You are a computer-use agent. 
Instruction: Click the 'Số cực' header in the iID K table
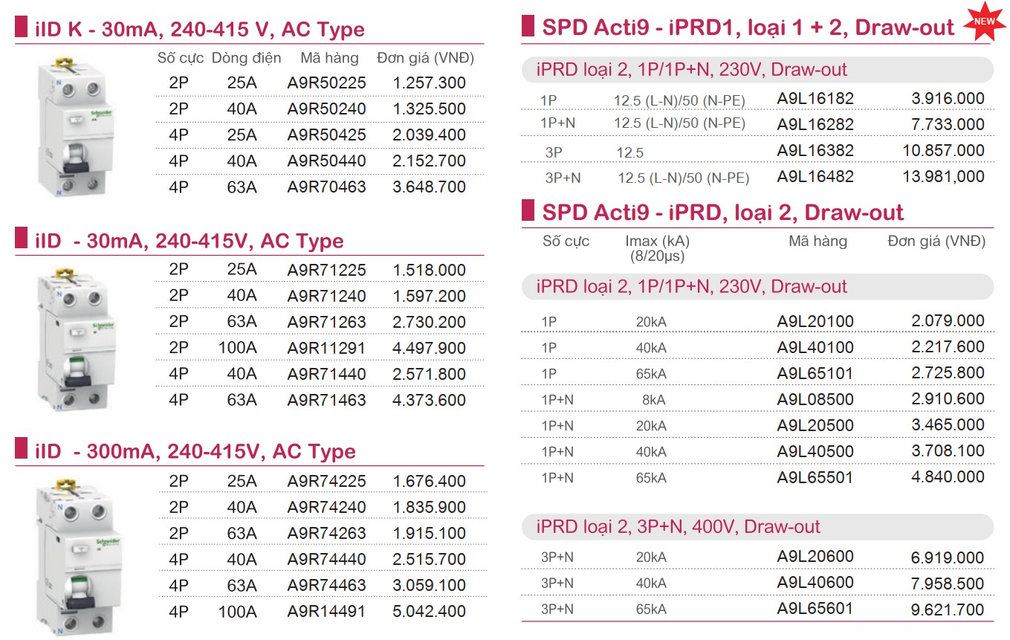(x=179, y=58)
